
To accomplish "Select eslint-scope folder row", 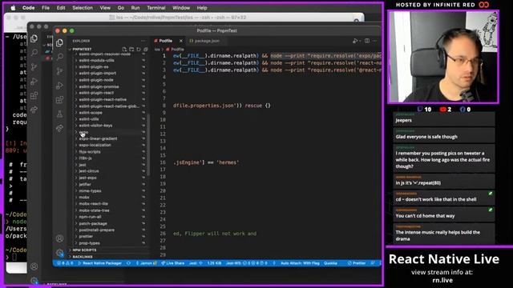I will click(108, 113).
